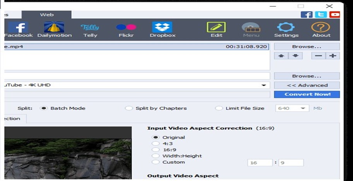Move file up with the up arrow button
The width and height of the screenshot is (353, 181).
click(x=281, y=56)
